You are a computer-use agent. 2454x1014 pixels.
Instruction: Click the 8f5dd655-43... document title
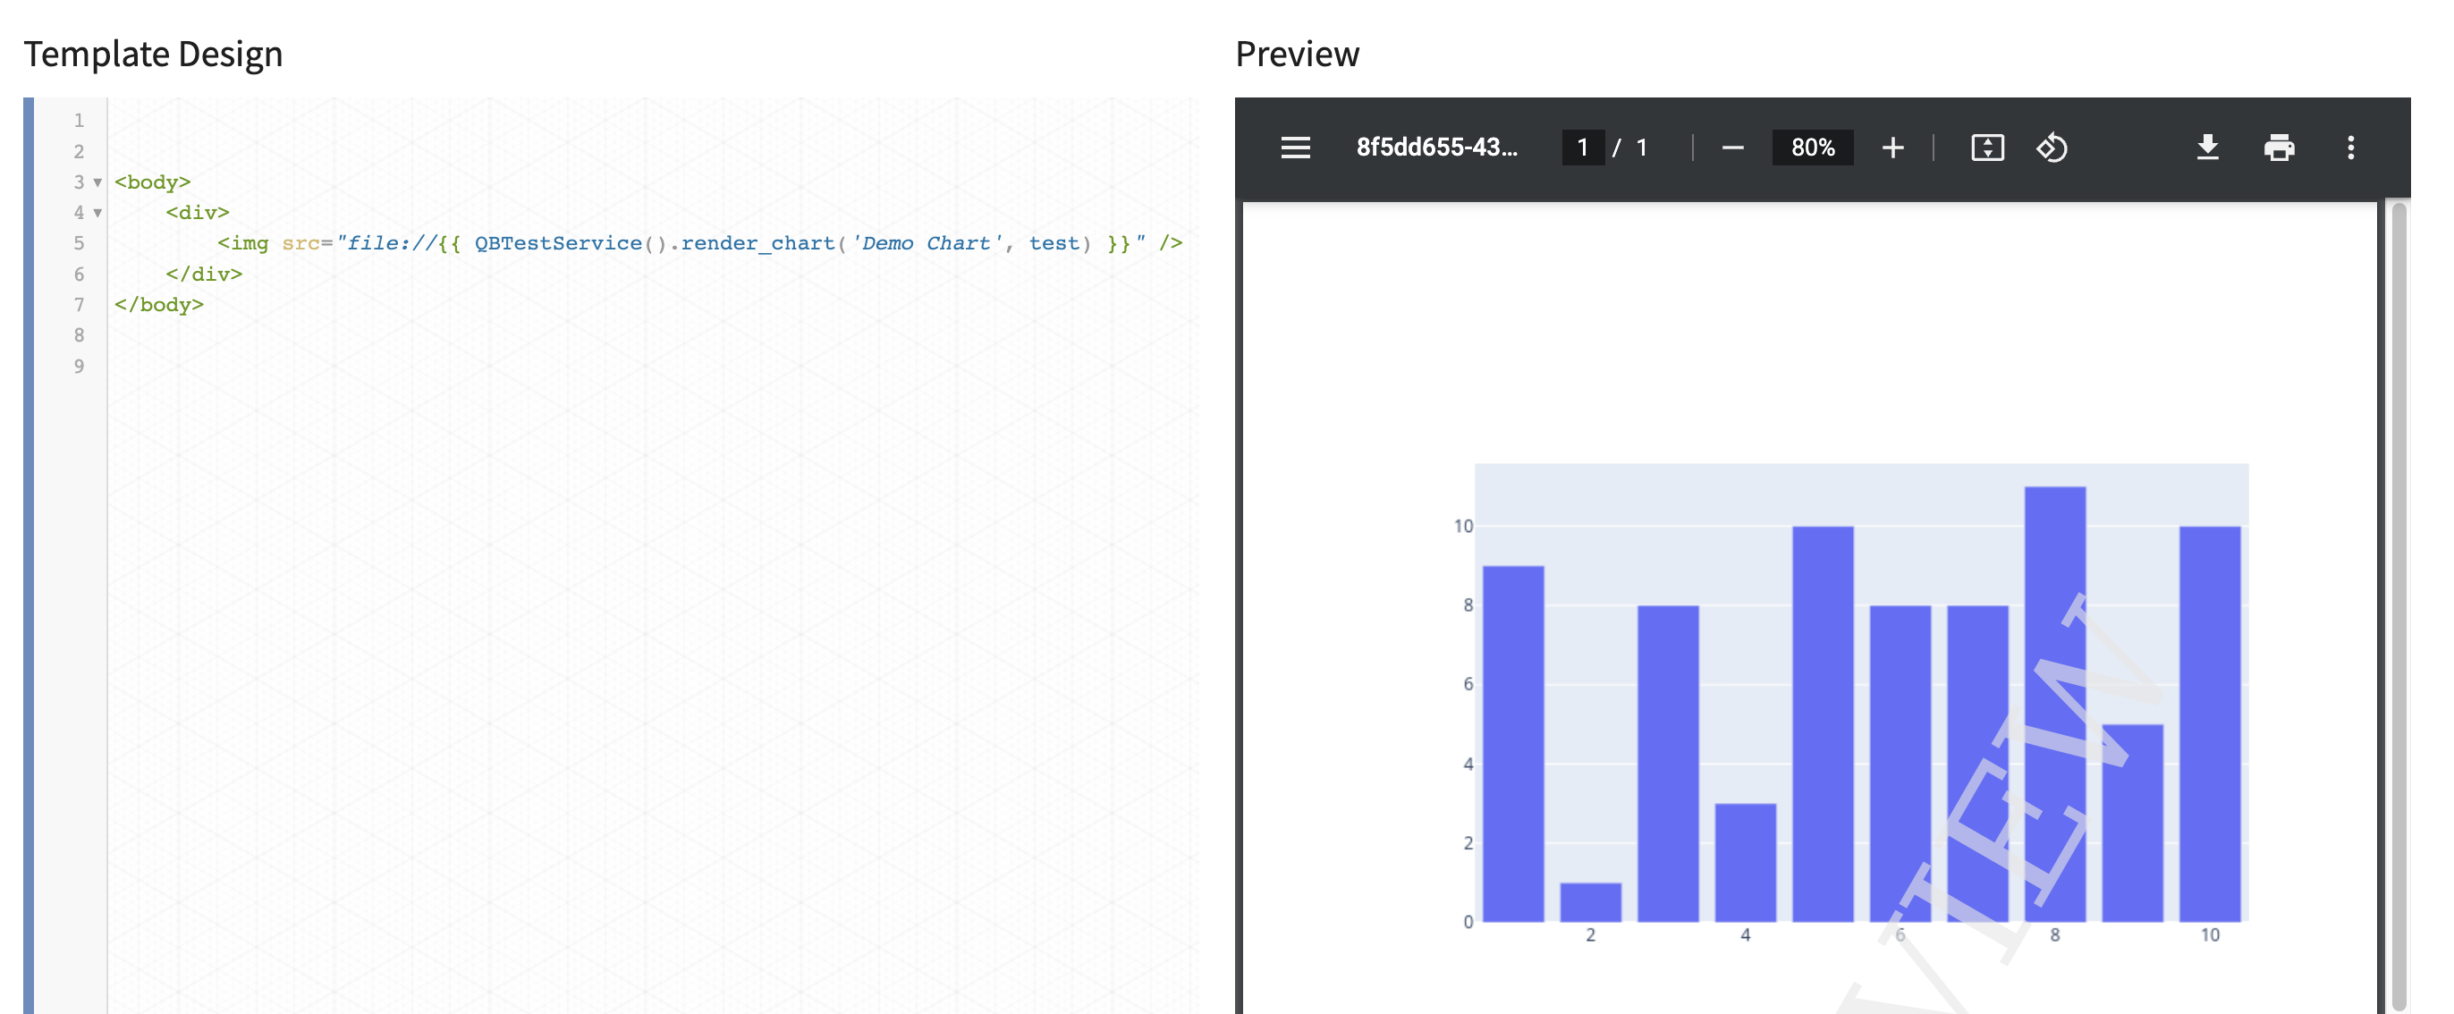coord(1435,148)
